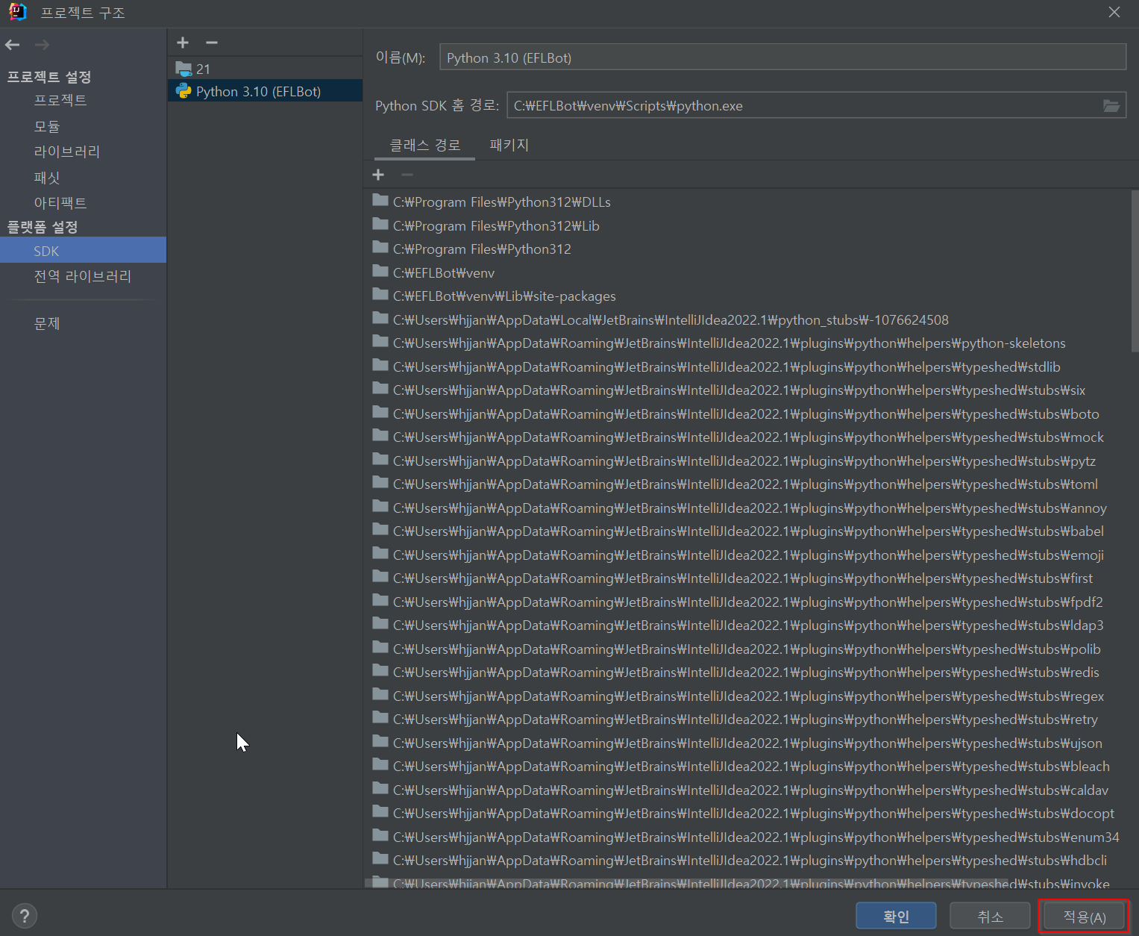The height and width of the screenshot is (936, 1139).
Task: Remove selected SDK with minus icon
Action: [212, 43]
